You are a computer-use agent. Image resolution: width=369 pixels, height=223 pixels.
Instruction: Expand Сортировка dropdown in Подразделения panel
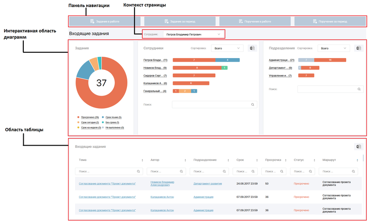[333, 48]
